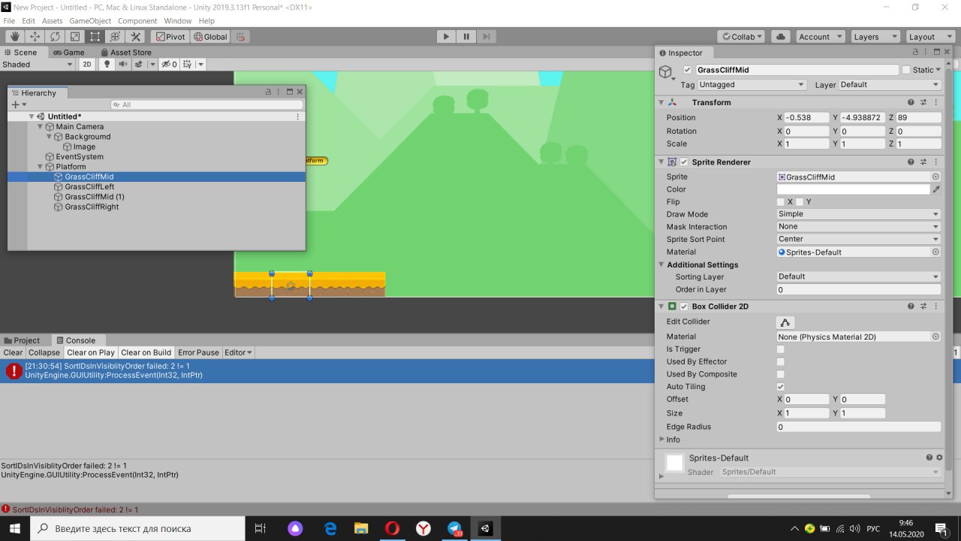This screenshot has width=961, height=541.
Task: Open GameObject menu
Action: 90,21
